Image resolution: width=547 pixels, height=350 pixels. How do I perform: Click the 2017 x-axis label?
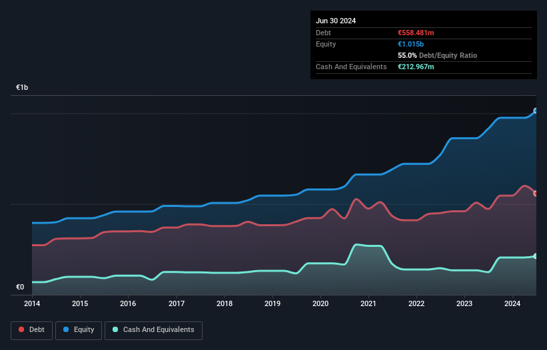[177, 303]
